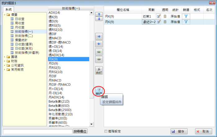This screenshot has height=137, width=217.
Task: Click the 常用報表 folder icon
Action: click(8, 70)
